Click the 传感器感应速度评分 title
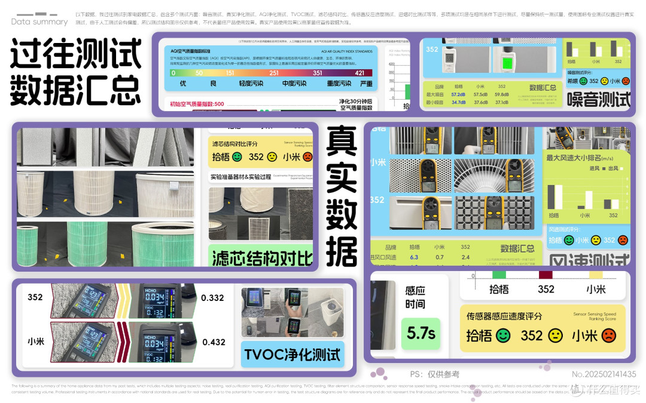646x403 pixels. pyautogui.click(x=504, y=316)
